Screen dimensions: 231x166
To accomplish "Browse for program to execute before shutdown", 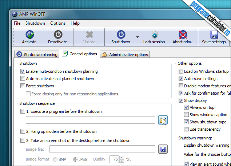I will 163,120.
